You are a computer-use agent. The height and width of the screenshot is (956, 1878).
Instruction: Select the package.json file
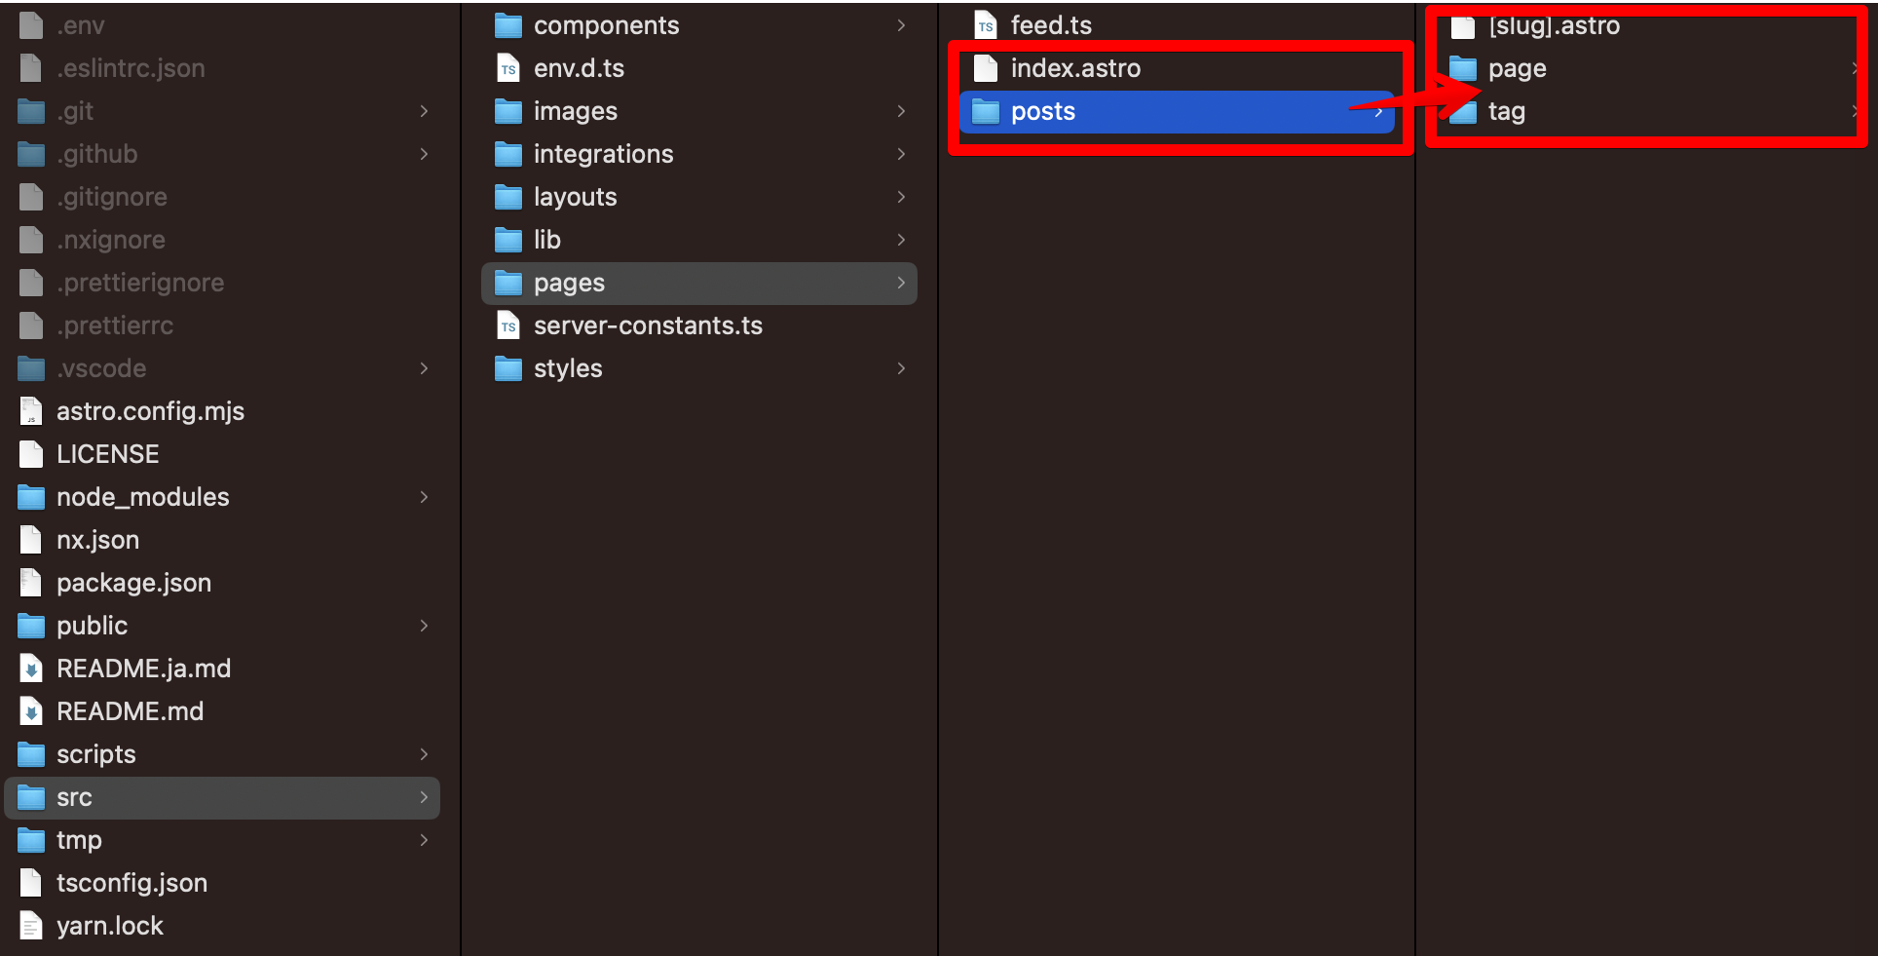click(222, 583)
